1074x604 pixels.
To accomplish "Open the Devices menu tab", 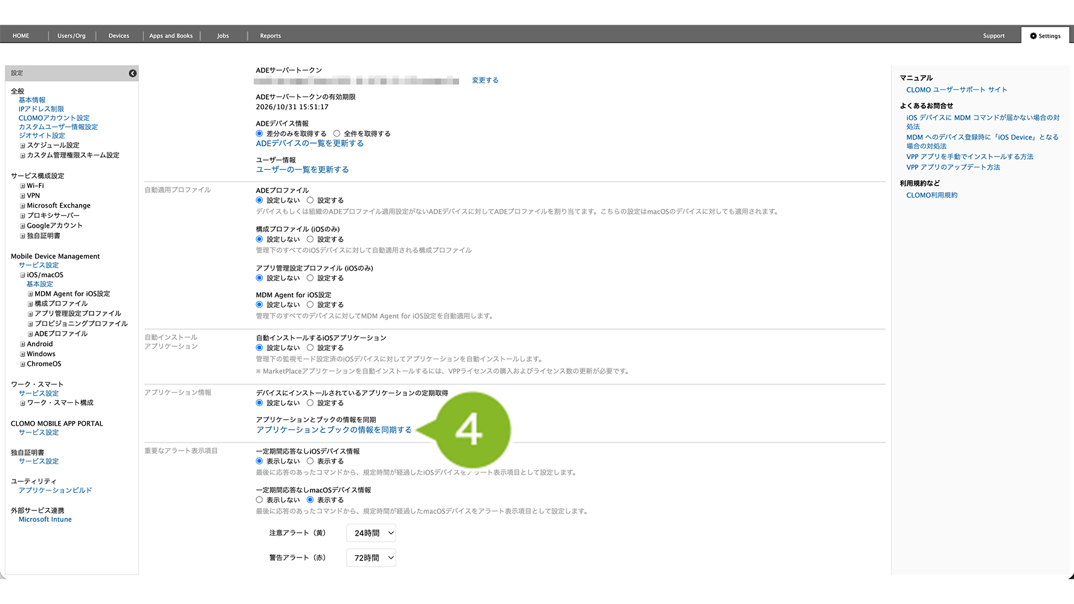I will (118, 36).
